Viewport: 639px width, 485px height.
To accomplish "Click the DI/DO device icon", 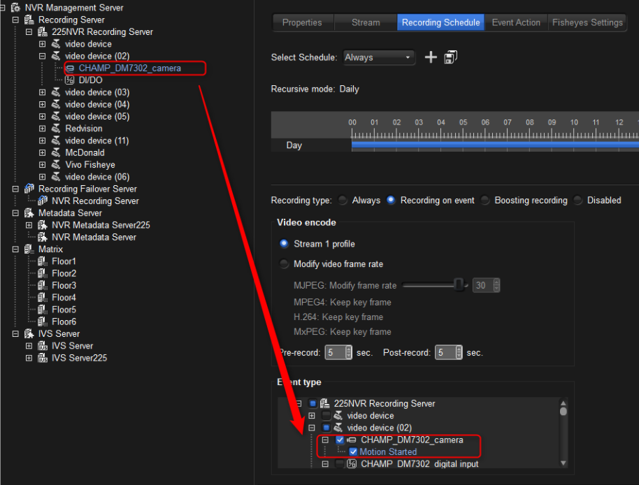I will [70, 80].
